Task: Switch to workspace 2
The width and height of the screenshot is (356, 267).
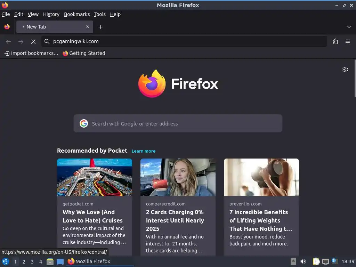Action: pos(24,262)
